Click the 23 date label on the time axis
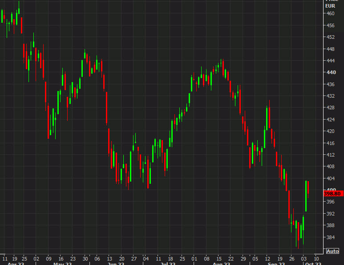Viewport: 344px width, 265px height. [73, 259]
